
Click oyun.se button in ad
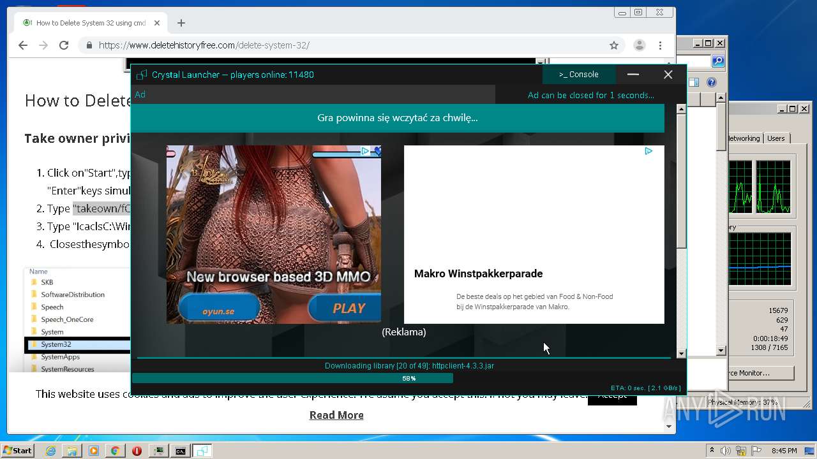pos(218,309)
